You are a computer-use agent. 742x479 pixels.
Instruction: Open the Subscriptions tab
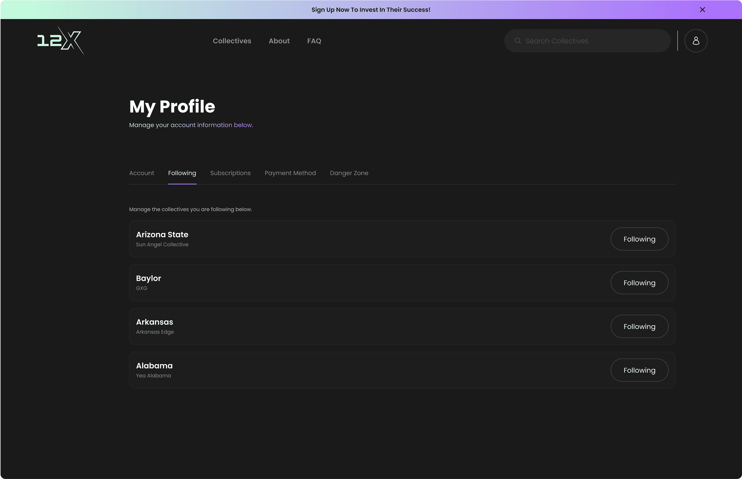[x=230, y=173]
